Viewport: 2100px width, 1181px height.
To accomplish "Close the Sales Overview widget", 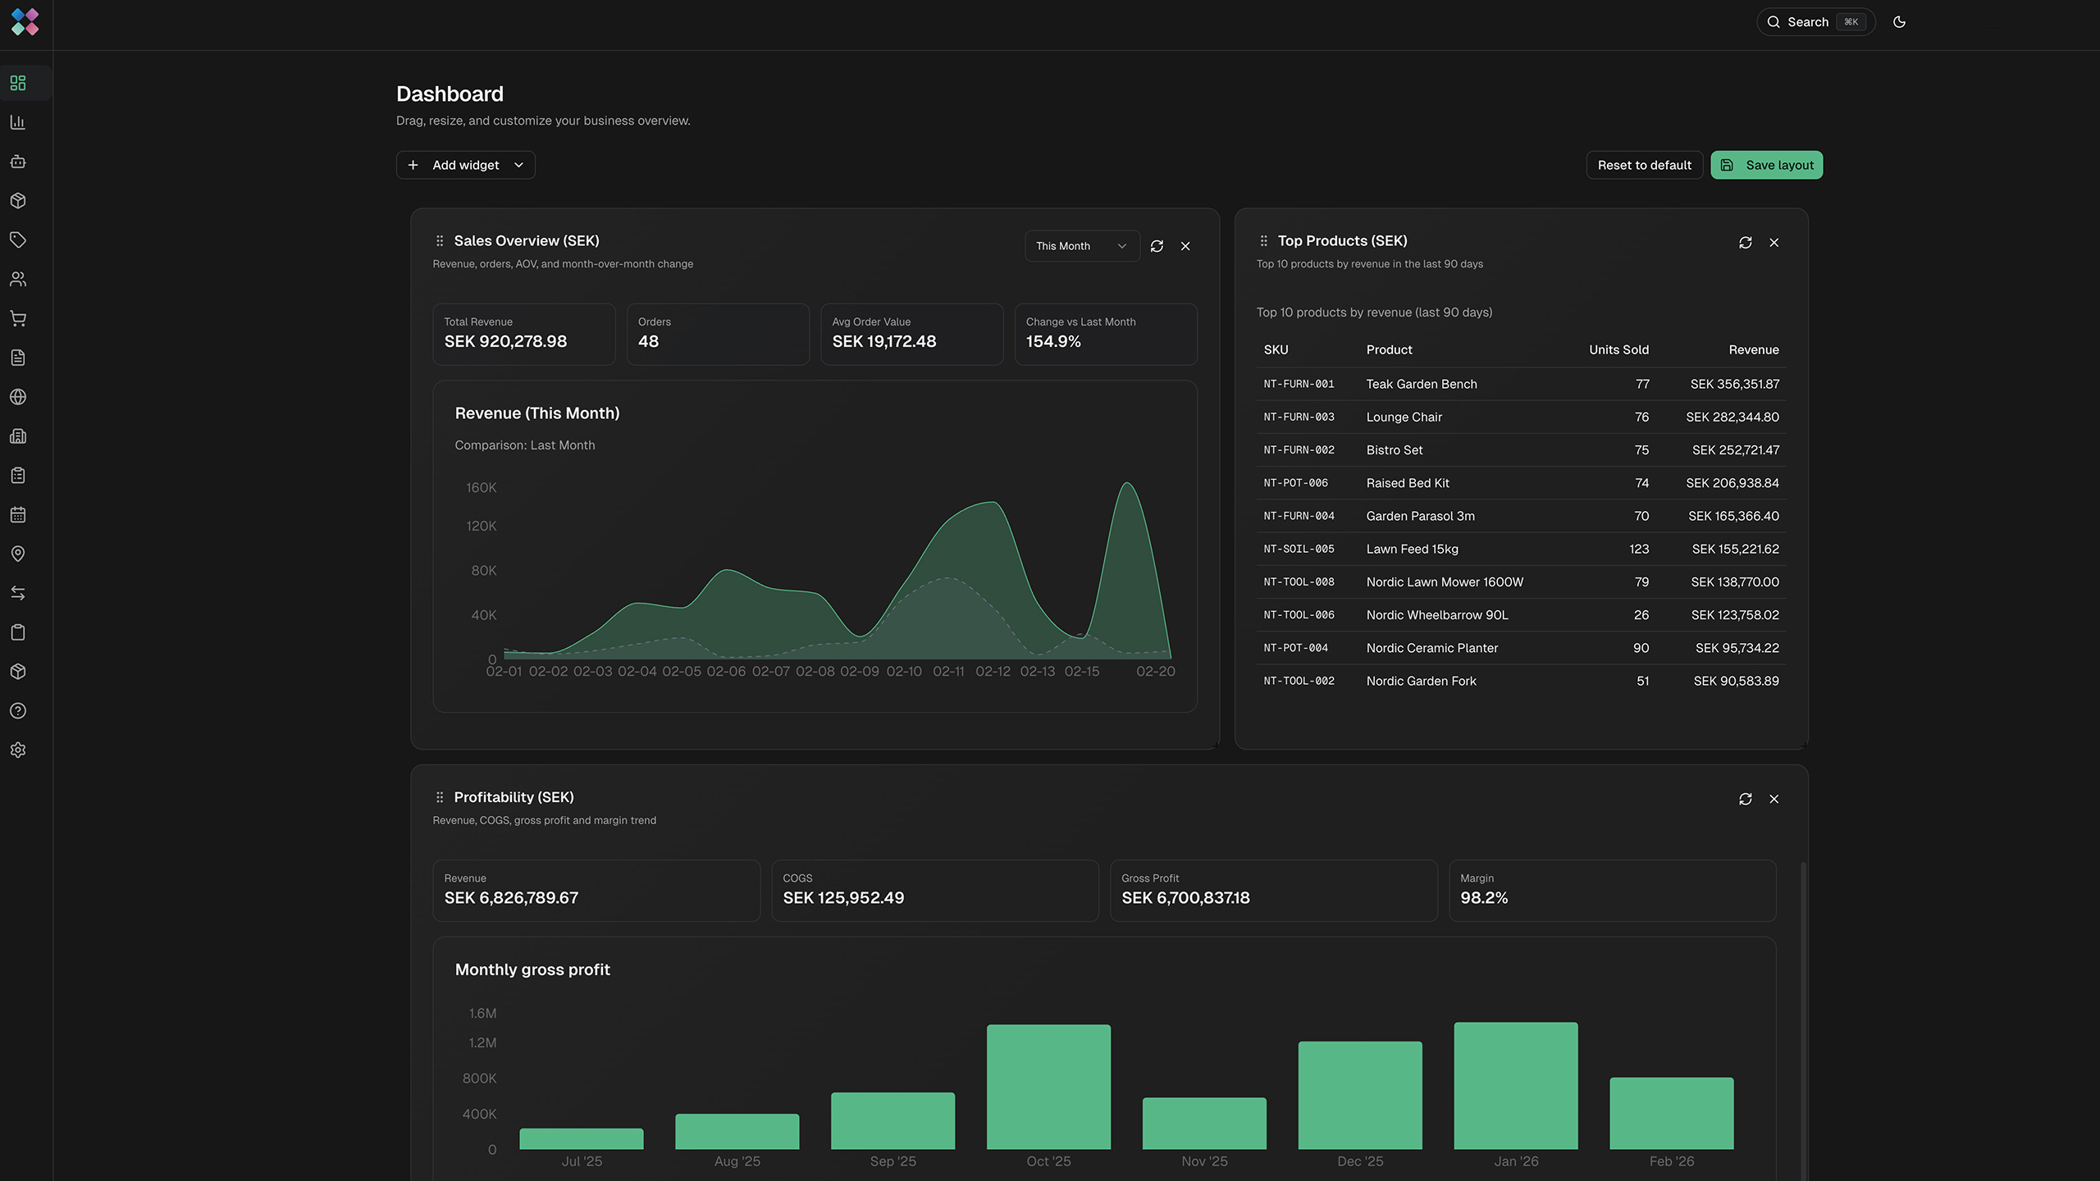I will tap(1185, 245).
